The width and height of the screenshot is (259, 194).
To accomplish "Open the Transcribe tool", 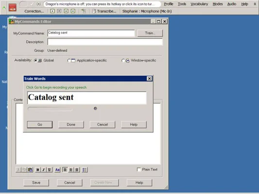I will [104, 11].
